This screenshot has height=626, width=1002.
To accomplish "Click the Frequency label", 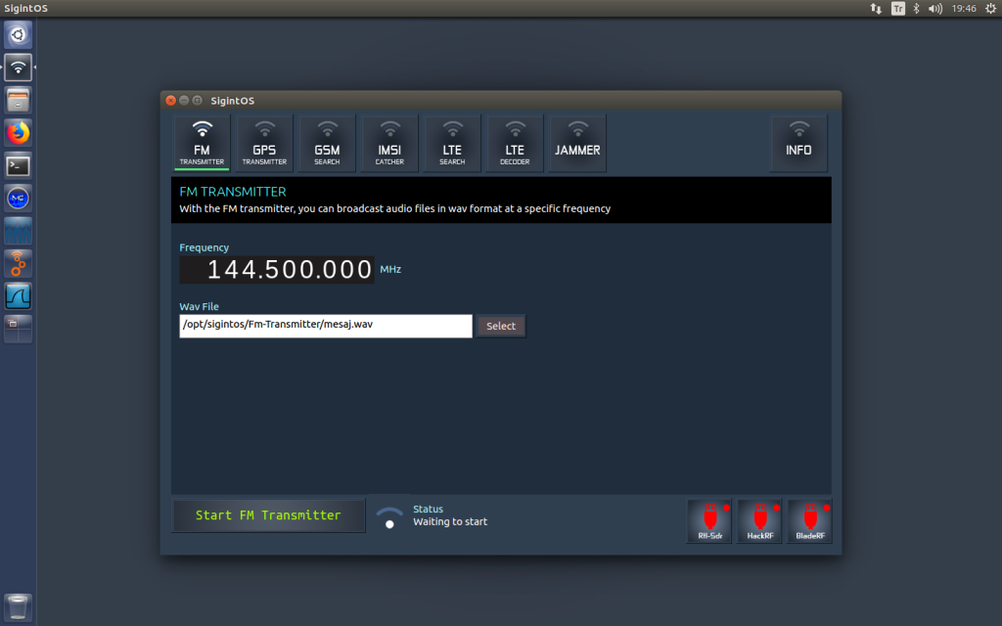I will click(x=204, y=247).
